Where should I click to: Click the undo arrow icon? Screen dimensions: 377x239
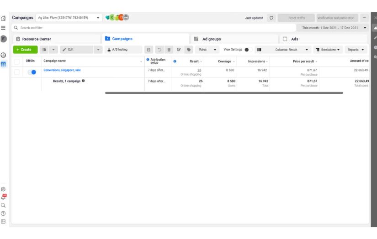[x=159, y=50]
